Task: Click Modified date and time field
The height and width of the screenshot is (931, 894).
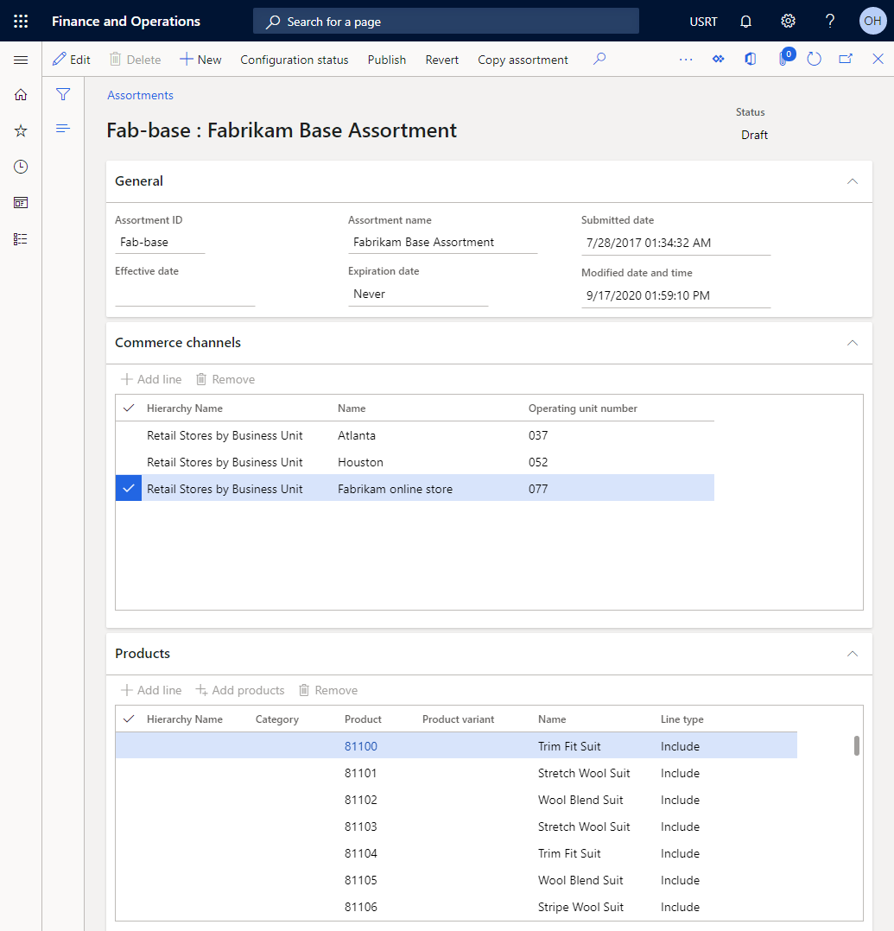Action: [x=676, y=295]
